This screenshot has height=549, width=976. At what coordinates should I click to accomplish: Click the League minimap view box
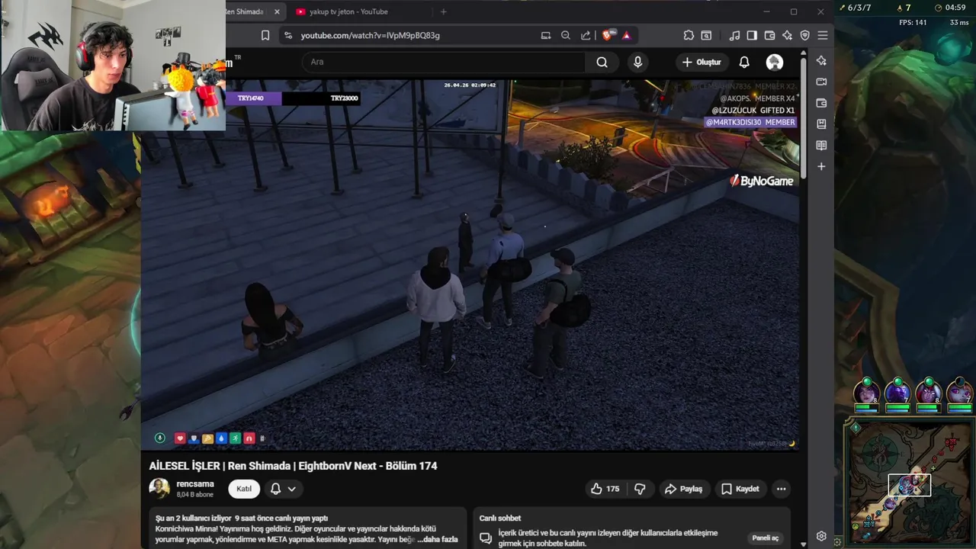909,485
